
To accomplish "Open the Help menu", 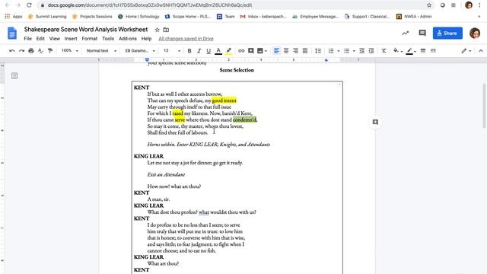I will (146, 39).
